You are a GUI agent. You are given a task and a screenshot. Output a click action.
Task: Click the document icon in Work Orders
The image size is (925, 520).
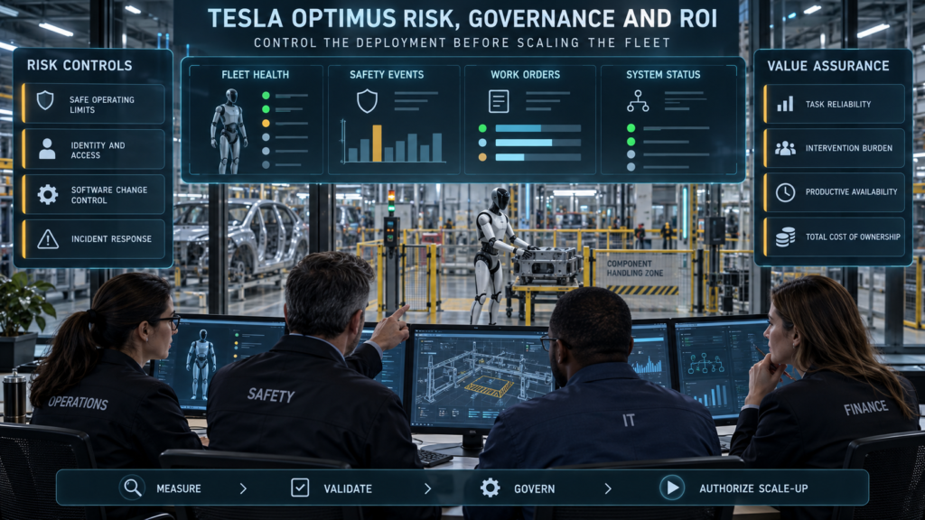click(499, 101)
